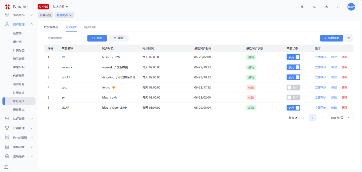The image size is (362, 172).
Task: Open the 默认组织 organization dropdown
Action: point(60,7)
